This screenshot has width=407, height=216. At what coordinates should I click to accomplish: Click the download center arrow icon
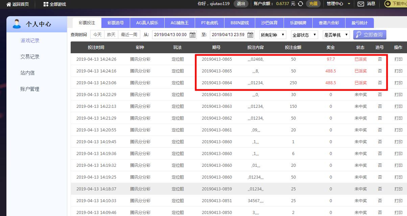click(388, 4)
